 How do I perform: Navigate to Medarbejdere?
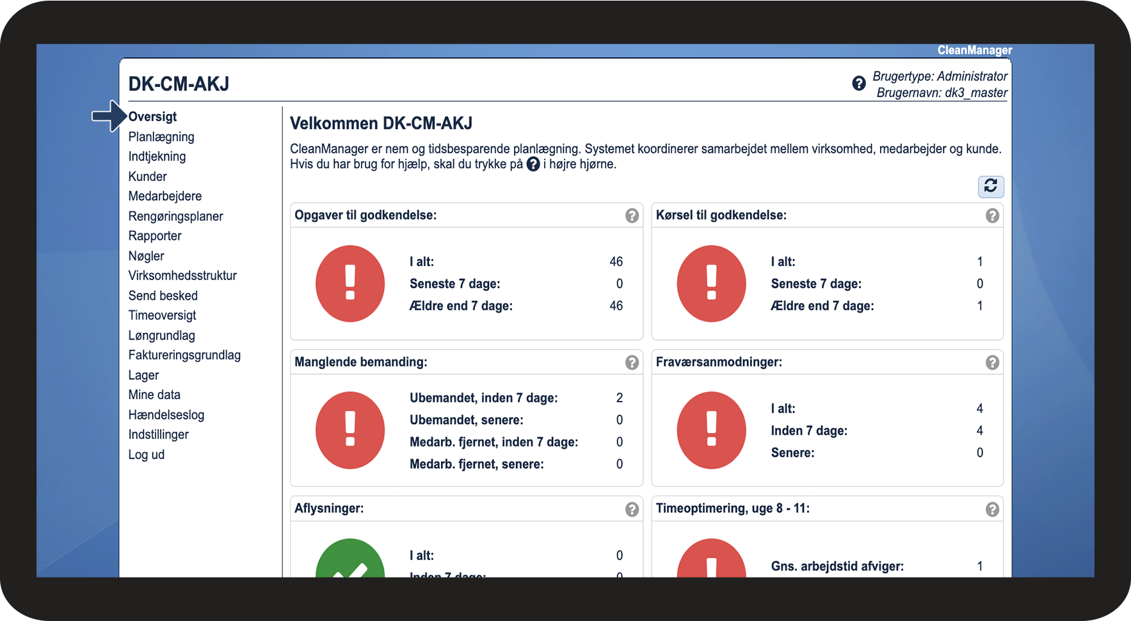pyautogui.click(x=165, y=196)
